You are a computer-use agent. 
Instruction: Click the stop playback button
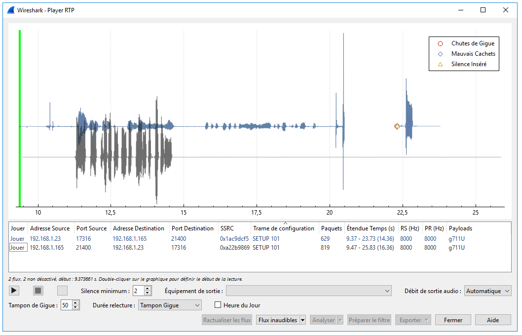tap(38, 291)
